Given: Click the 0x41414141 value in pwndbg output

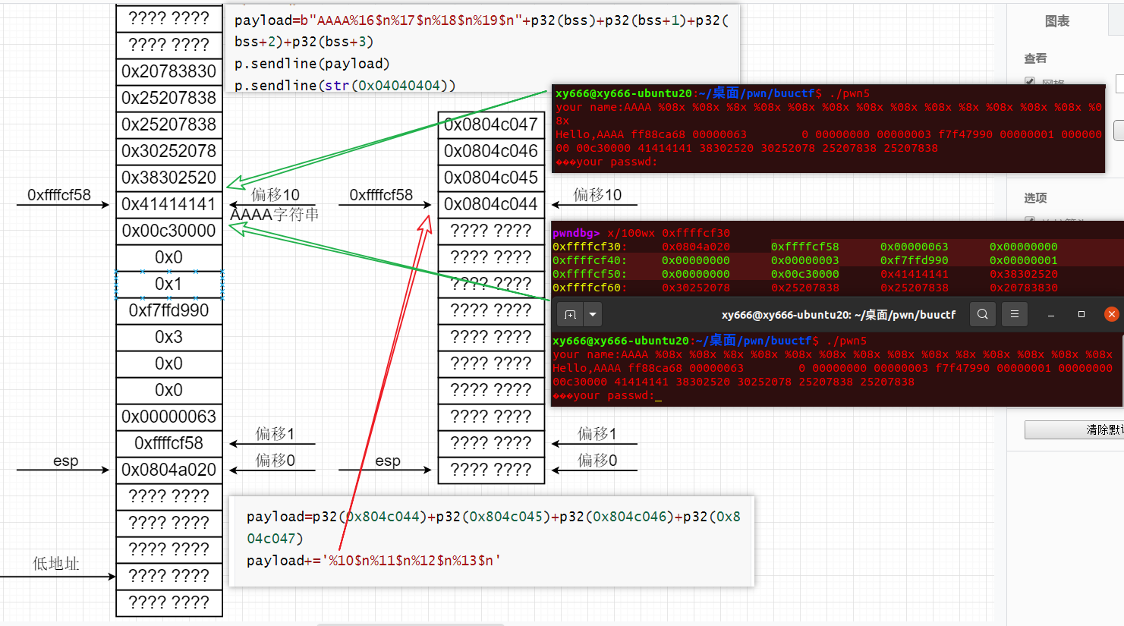Looking at the screenshot, I should (x=915, y=274).
